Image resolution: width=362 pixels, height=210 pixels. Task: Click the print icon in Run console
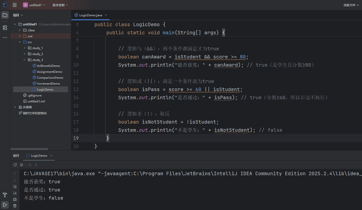tap(15, 200)
